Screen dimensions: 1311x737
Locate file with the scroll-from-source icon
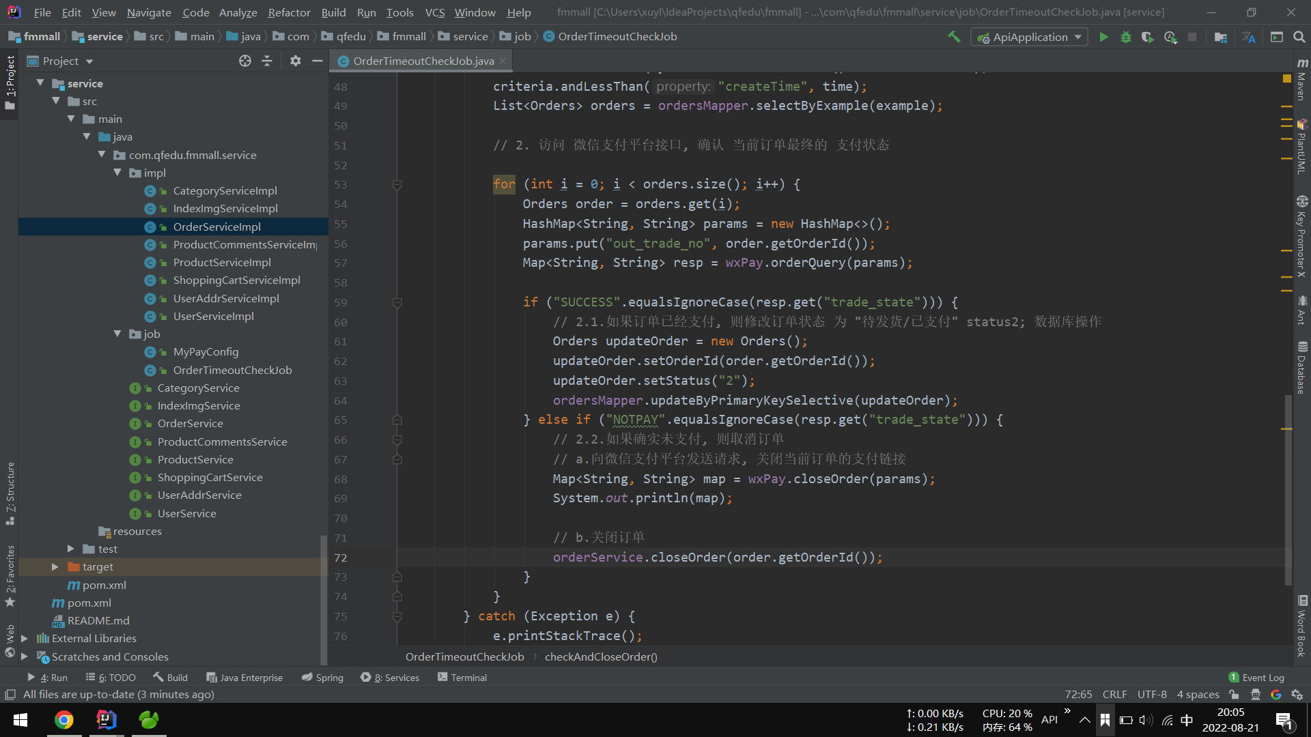pos(245,61)
